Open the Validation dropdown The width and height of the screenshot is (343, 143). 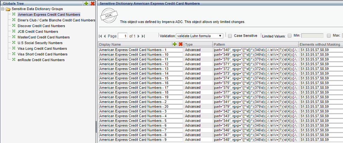pos(199,36)
